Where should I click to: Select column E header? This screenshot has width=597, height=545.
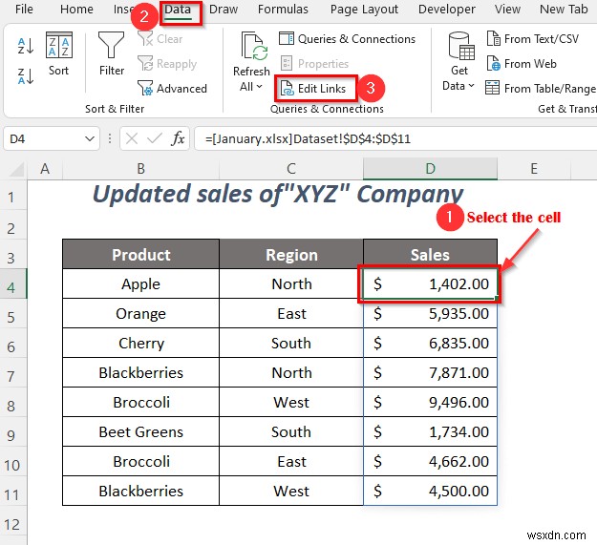tap(534, 169)
